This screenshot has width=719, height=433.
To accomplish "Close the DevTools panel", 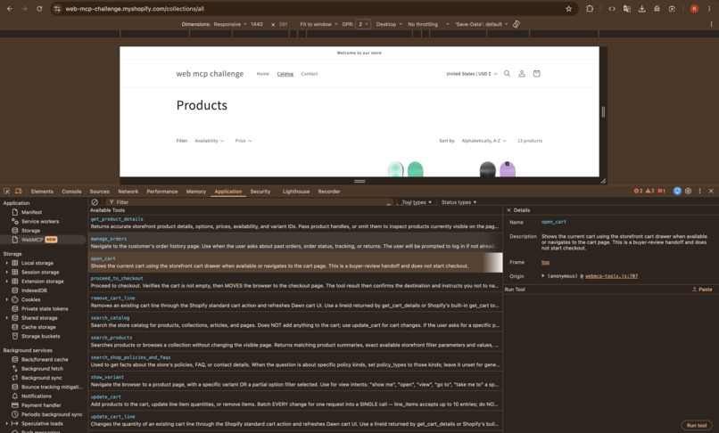I will [x=711, y=191].
